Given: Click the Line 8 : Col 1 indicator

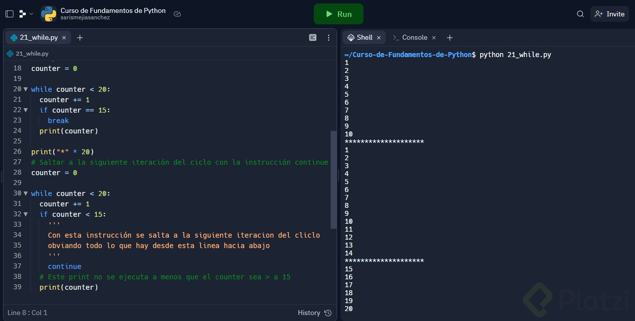Looking at the screenshot, I should [27, 313].
